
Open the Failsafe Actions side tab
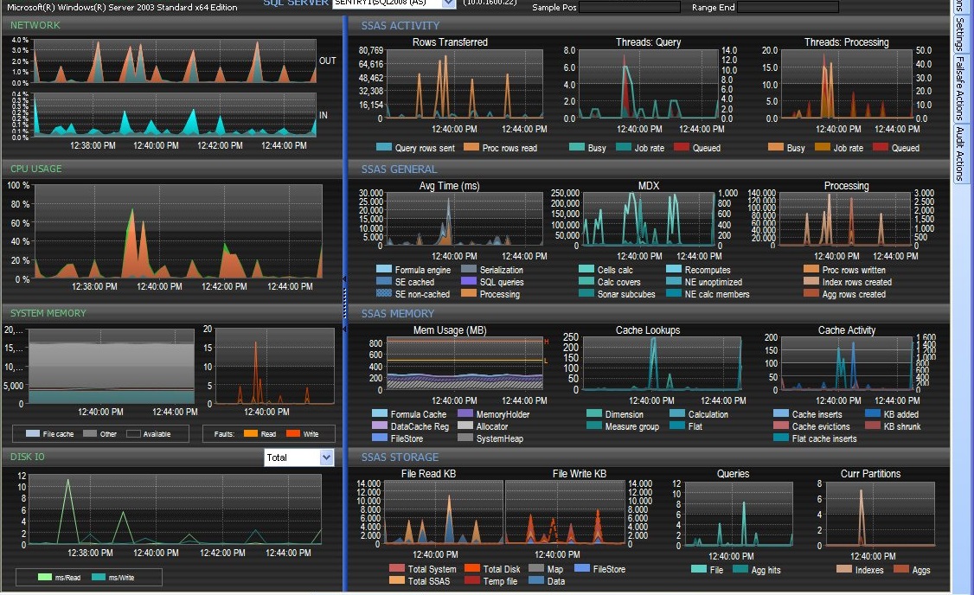tap(959, 88)
